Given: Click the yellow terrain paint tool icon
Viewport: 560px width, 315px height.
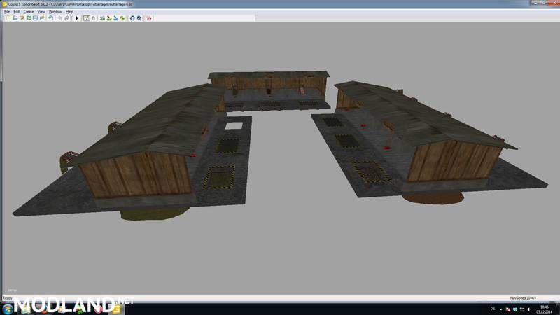Looking at the screenshot, I should [x=109, y=18].
